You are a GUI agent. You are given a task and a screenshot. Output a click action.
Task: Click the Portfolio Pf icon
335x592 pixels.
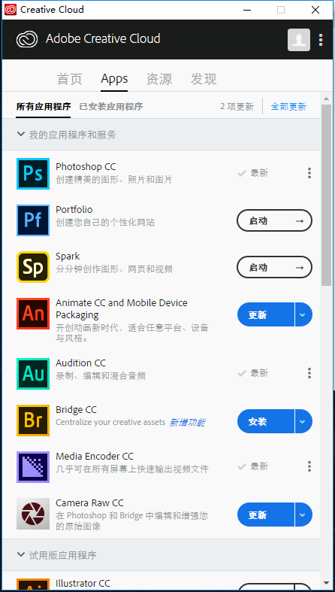pos(33,220)
